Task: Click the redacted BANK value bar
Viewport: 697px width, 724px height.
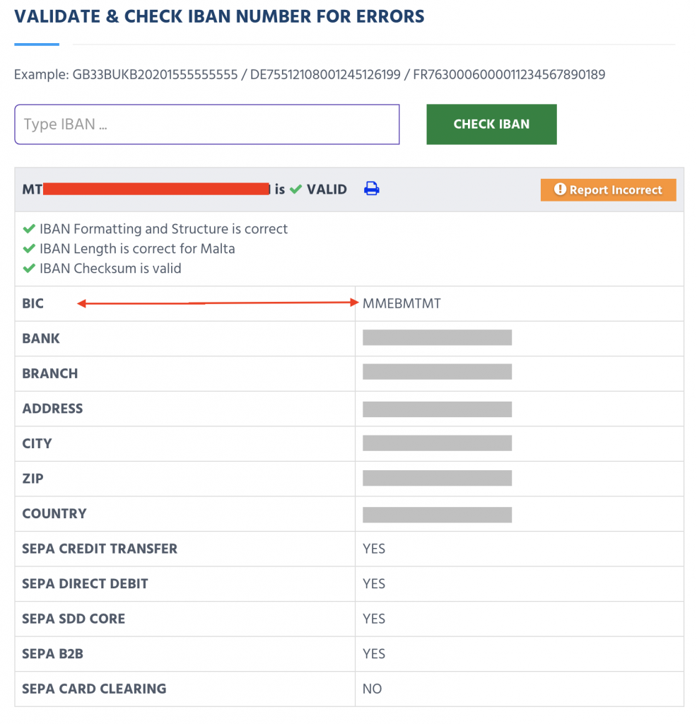Action: pos(436,337)
